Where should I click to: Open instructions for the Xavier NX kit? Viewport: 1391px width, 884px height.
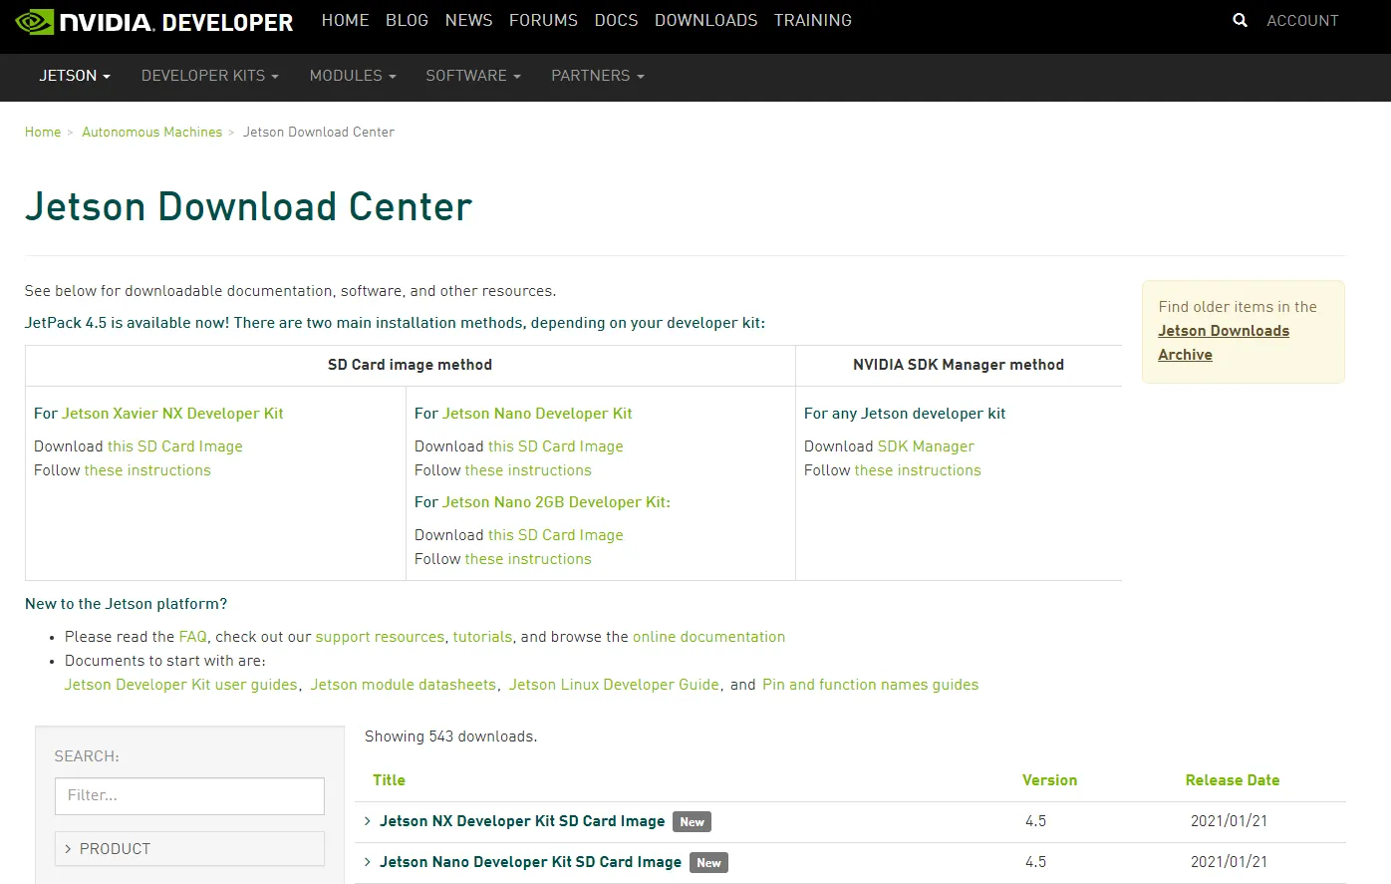point(147,470)
